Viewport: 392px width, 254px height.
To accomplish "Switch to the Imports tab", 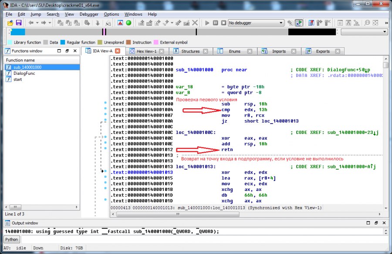I will [x=279, y=51].
